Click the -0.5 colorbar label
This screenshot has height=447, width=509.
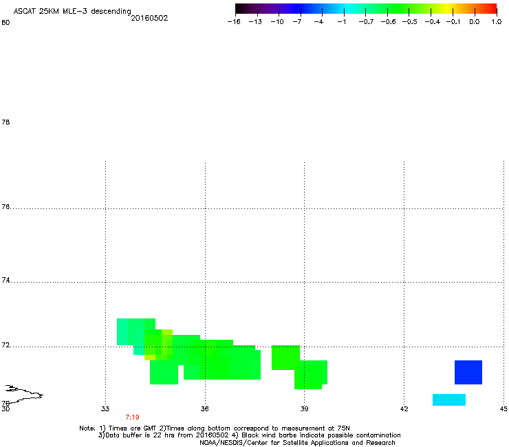coord(410,22)
